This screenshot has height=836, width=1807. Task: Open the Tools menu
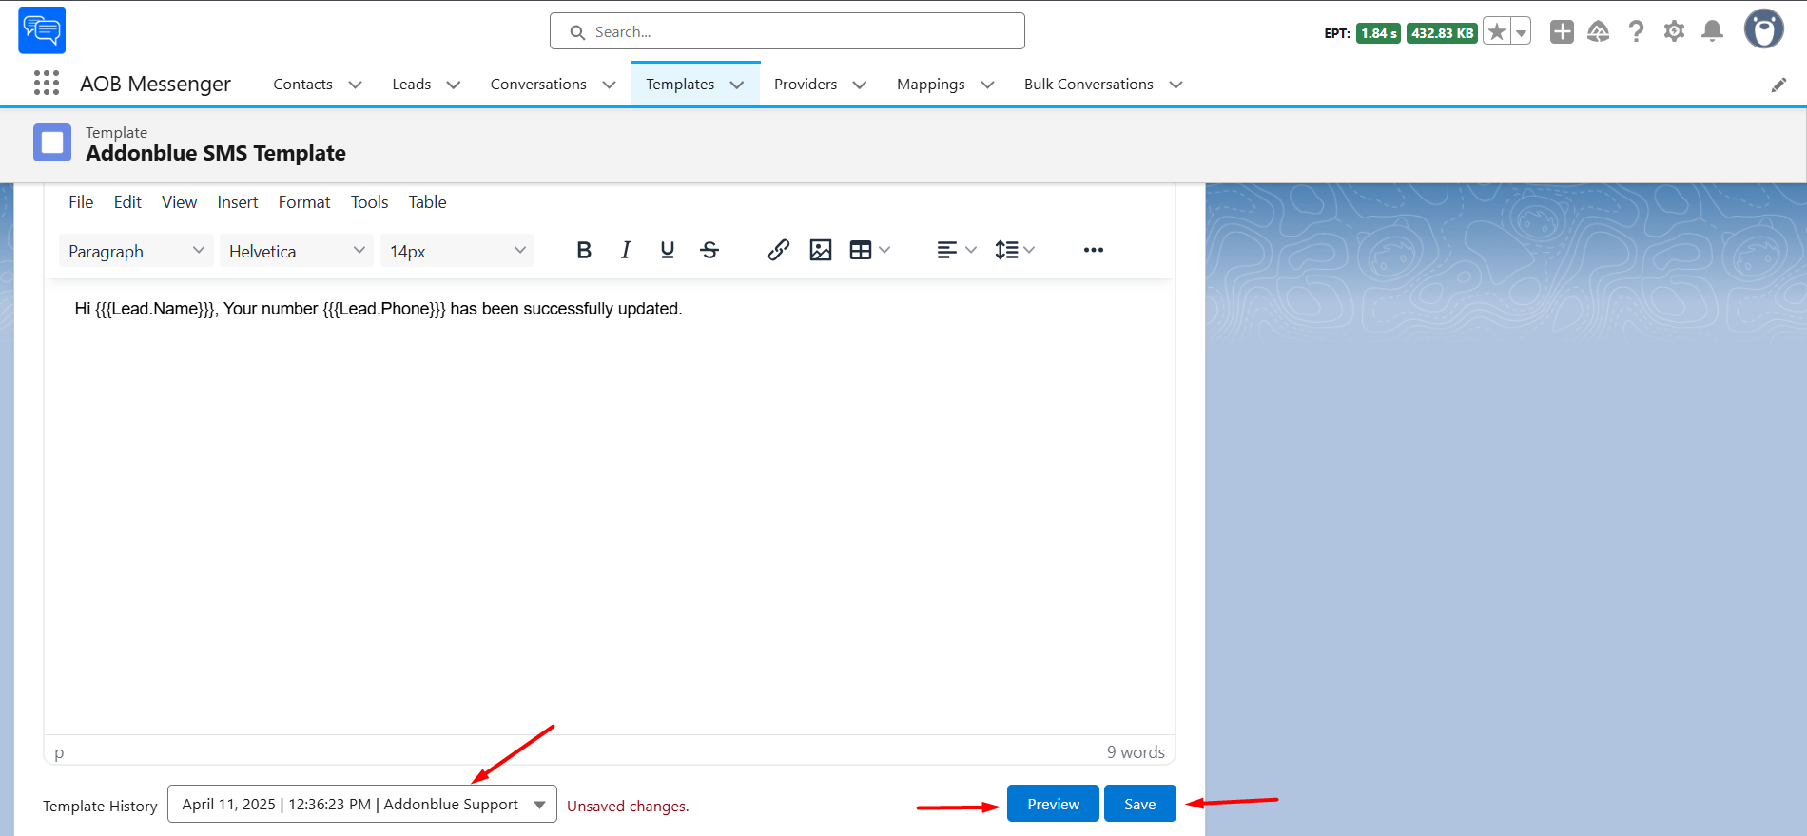(370, 202)
